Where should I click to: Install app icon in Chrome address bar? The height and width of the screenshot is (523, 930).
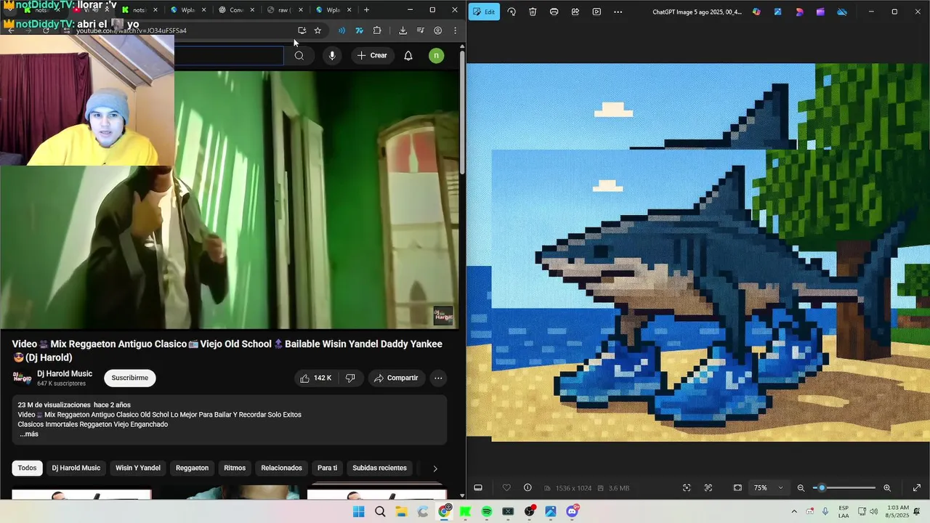[x=302, y=31]
